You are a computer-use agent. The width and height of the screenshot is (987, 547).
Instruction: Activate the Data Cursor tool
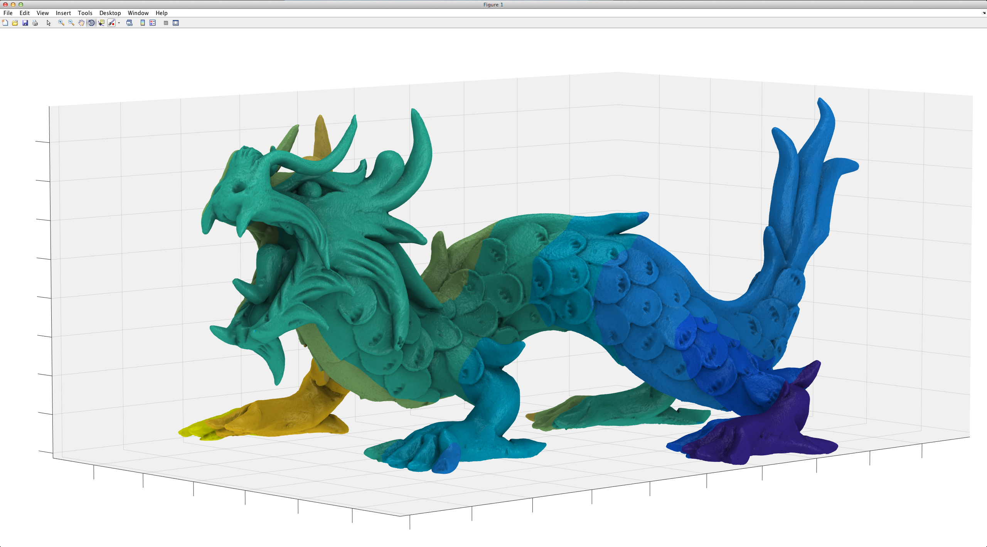(101, 23)
